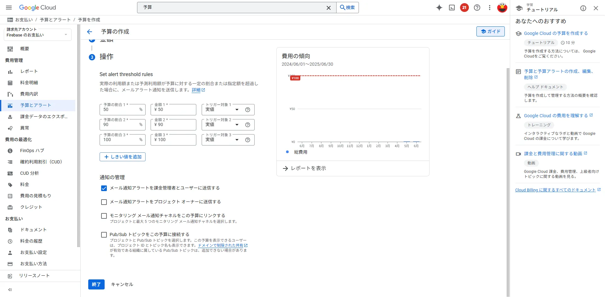Click the Google Cloud logo

pyautogui.click(x=37, y=8)
